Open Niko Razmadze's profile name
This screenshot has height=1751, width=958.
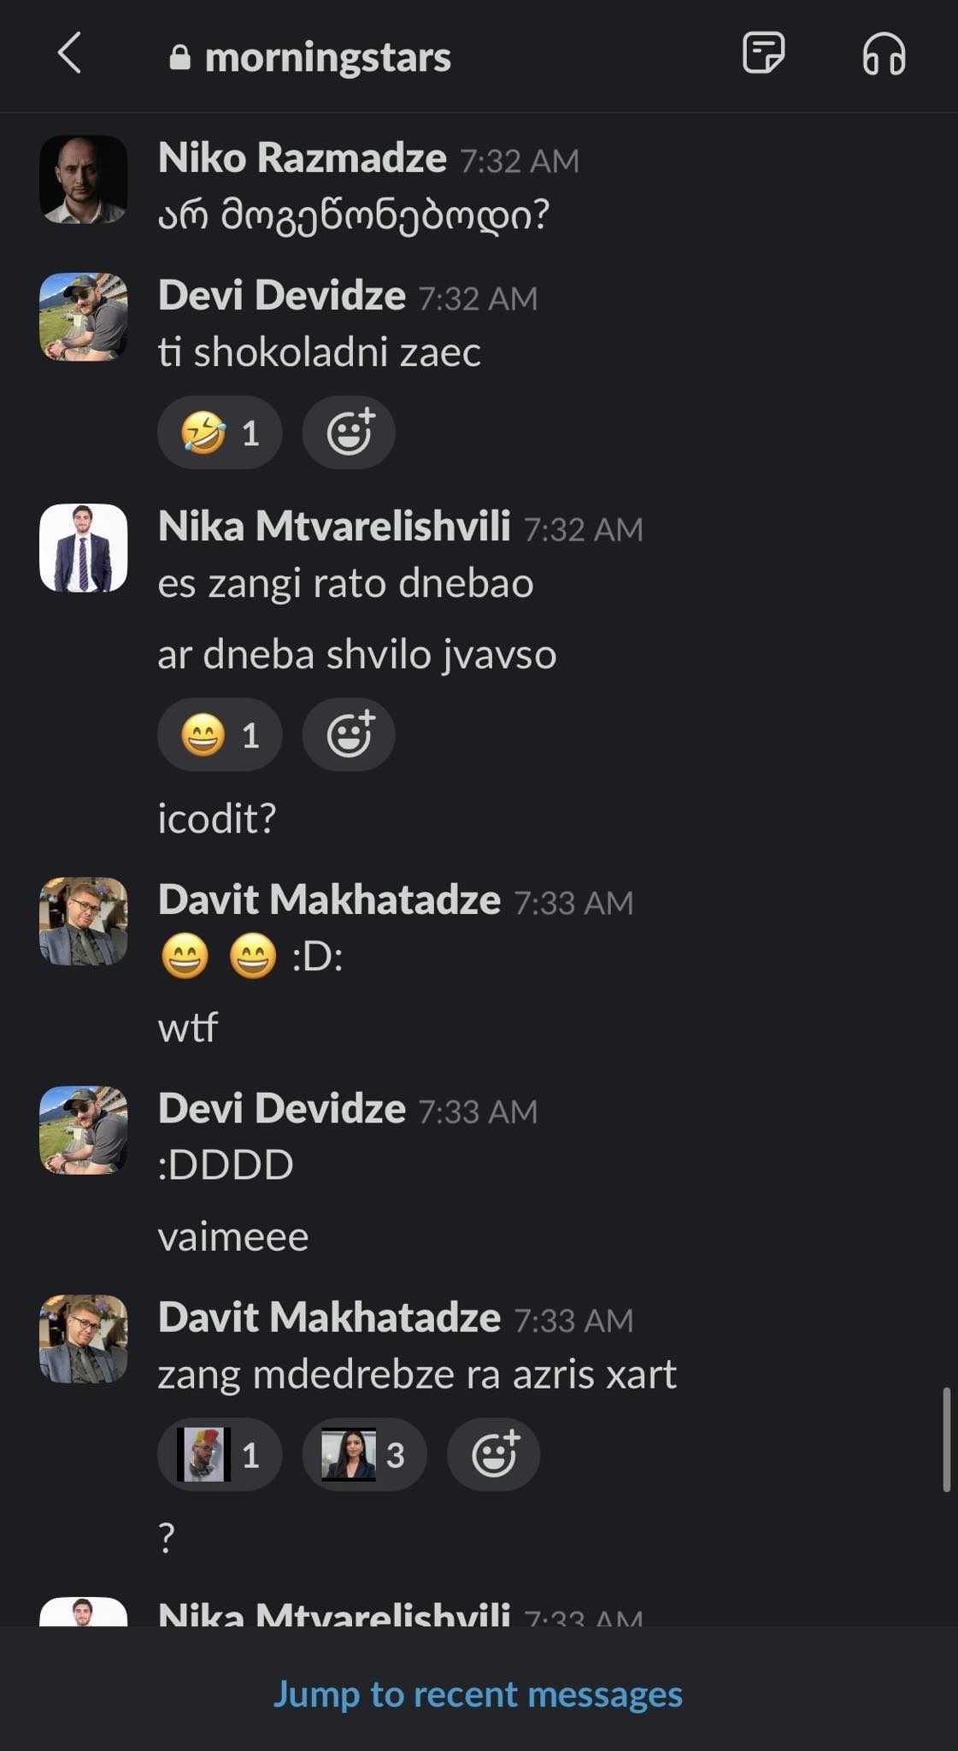tap(302, 158)
